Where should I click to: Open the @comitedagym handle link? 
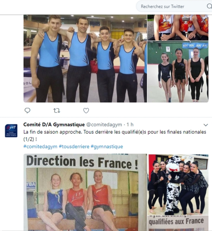104,125
